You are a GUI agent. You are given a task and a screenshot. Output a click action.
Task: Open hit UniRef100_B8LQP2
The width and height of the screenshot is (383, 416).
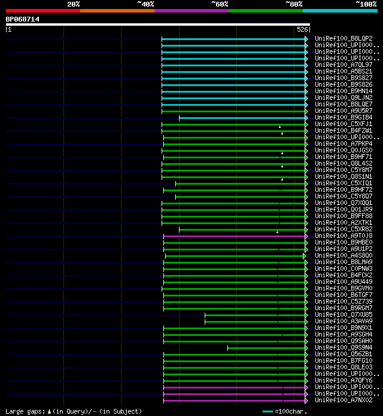click(x=344, y=38)
